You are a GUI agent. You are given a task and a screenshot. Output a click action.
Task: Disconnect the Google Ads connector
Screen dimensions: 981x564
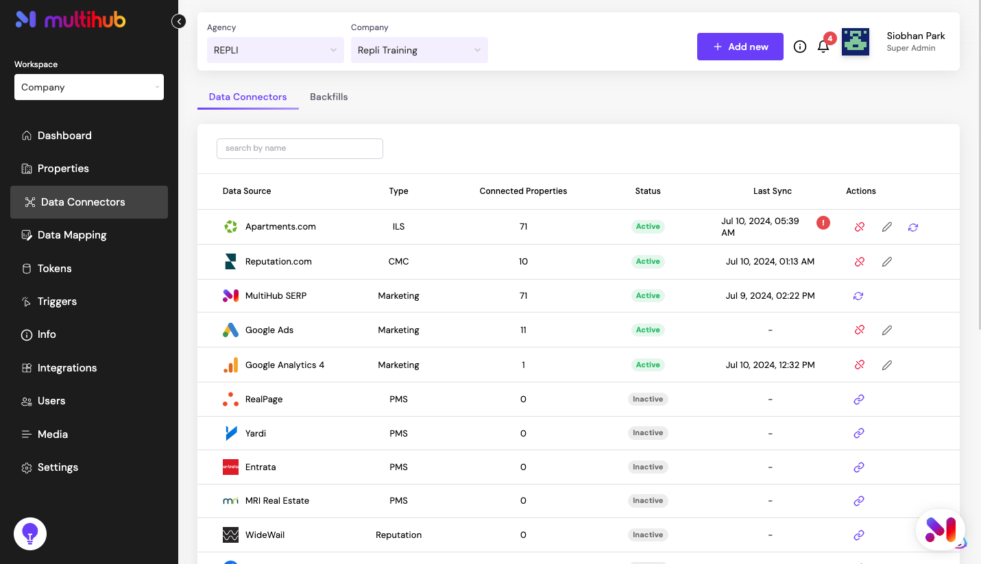click(860, 330)
